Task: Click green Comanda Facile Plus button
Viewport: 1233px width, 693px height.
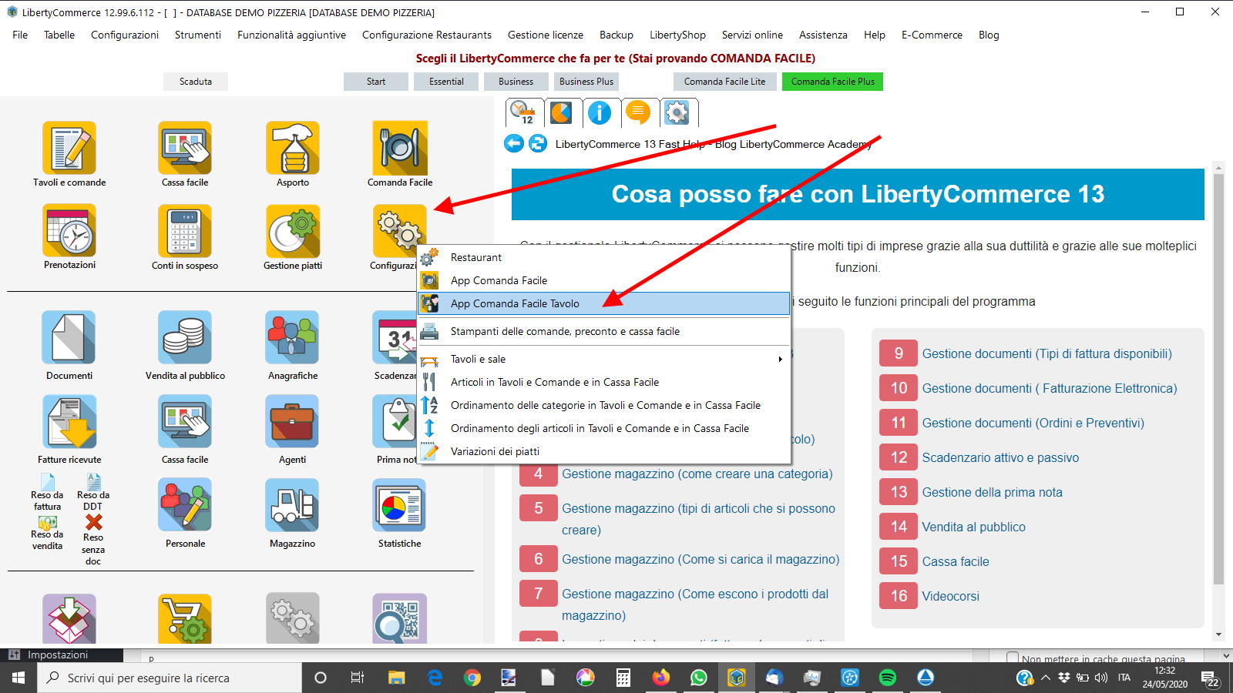Action: (833, 82)
